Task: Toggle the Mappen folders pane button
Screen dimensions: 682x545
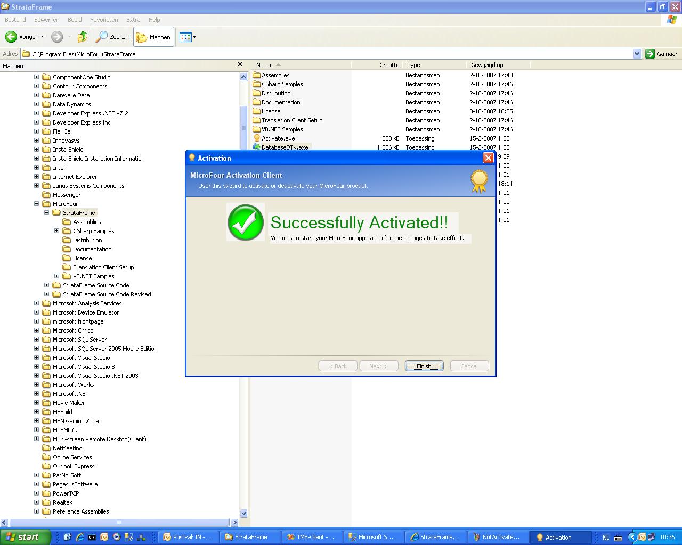Action: [153, 37]
